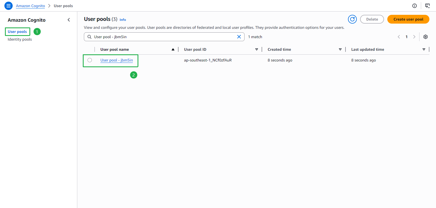This screenshot has width=436, height=208.
Task: Click the Amazon Cognito sidebar heading
Action: click(27, 20)
